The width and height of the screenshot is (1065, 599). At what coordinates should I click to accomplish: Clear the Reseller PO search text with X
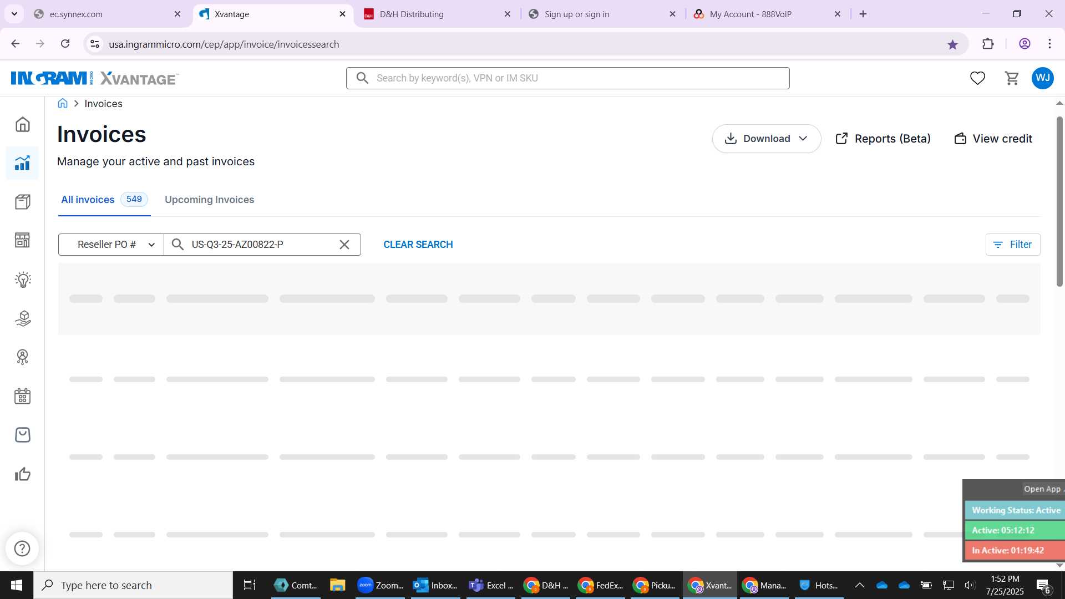pos(344,245)
